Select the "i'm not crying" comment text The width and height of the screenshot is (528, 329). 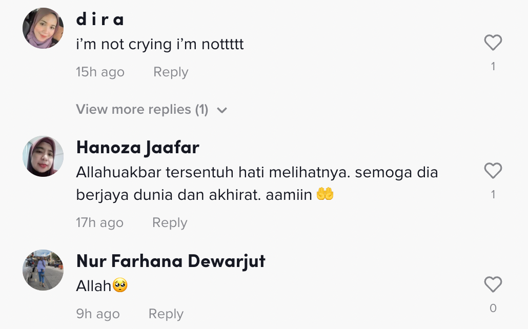159,45
